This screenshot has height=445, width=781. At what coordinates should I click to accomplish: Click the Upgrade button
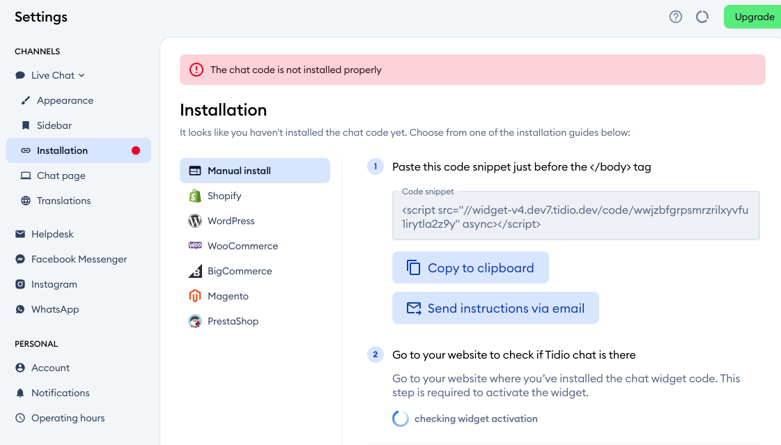754,17
